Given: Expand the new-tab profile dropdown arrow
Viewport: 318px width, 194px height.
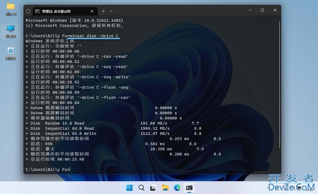Looking at the screenshot, I should [x=111, y=11].
